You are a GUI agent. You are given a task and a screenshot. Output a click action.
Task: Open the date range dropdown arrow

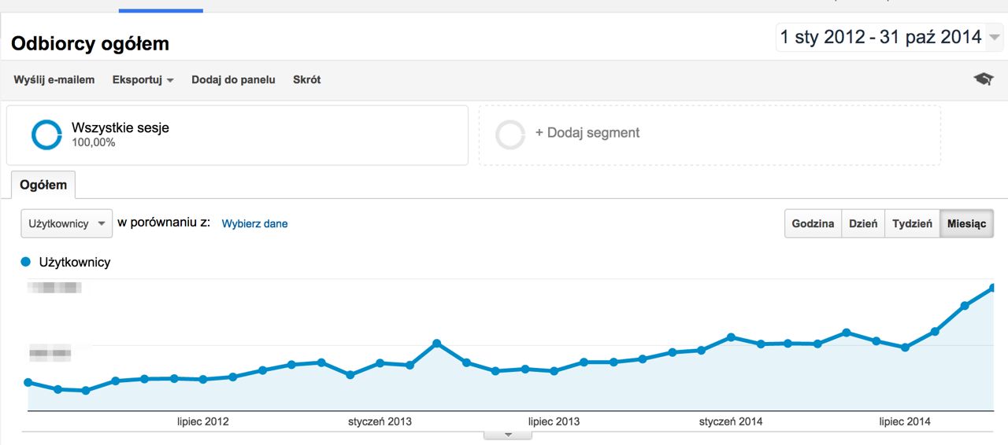pyautogui.click(x=995, y=37)
